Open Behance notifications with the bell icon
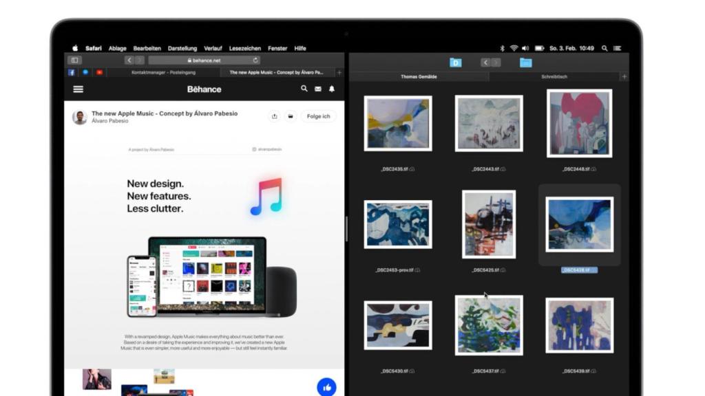The height and width of the screenshot is (396, 705). (332, 89)
